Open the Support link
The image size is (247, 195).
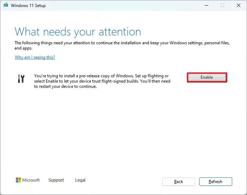click(x=56, y=180)
